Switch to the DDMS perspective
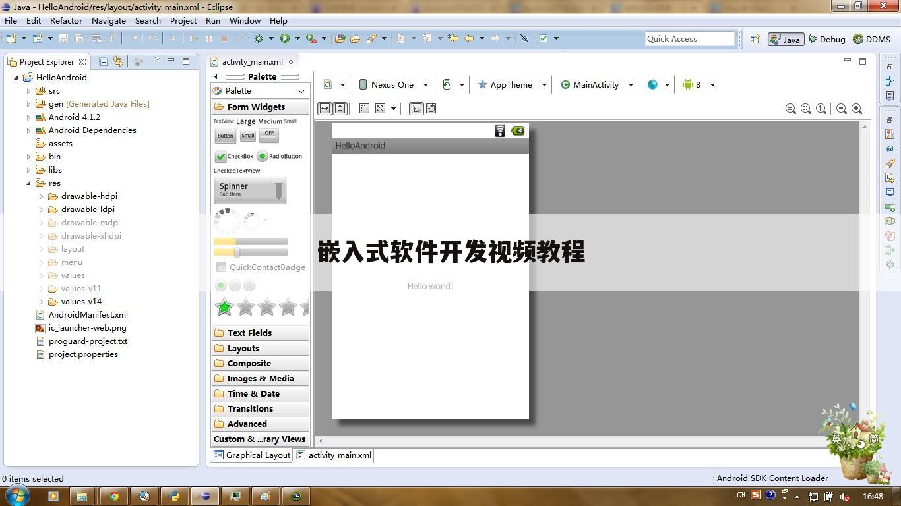 [872, 39]
